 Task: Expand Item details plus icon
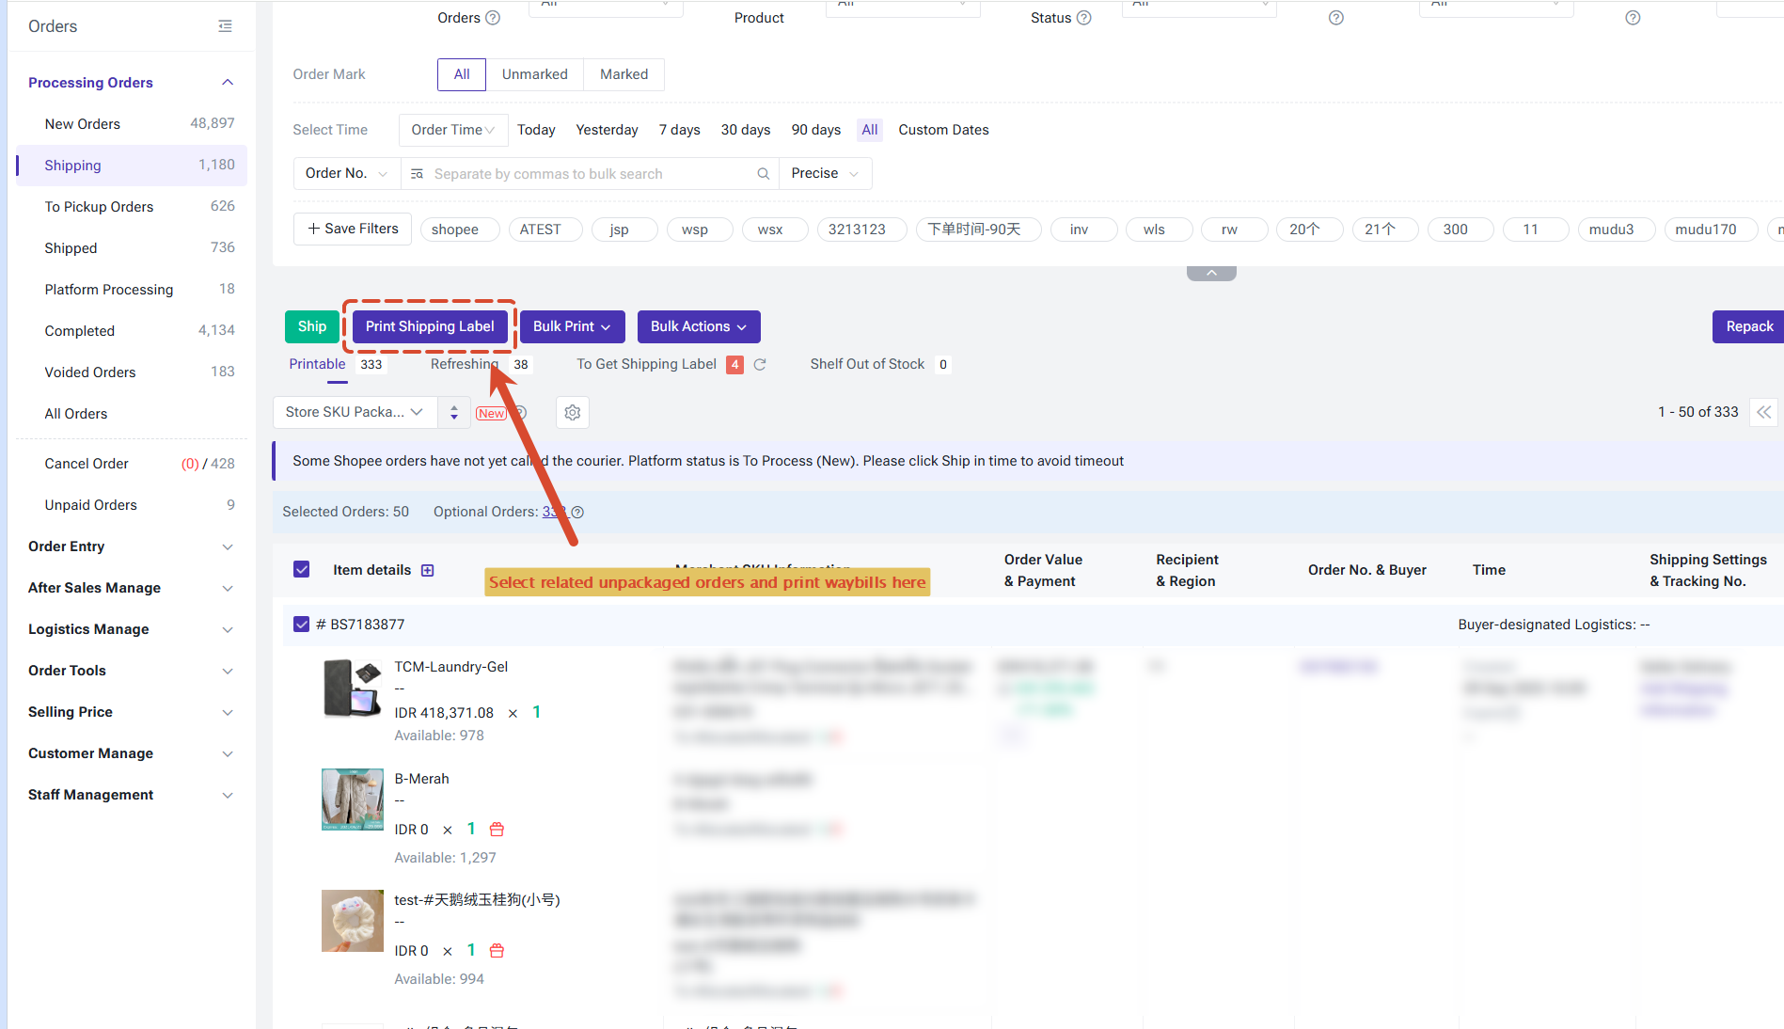[x=428, y=571]
